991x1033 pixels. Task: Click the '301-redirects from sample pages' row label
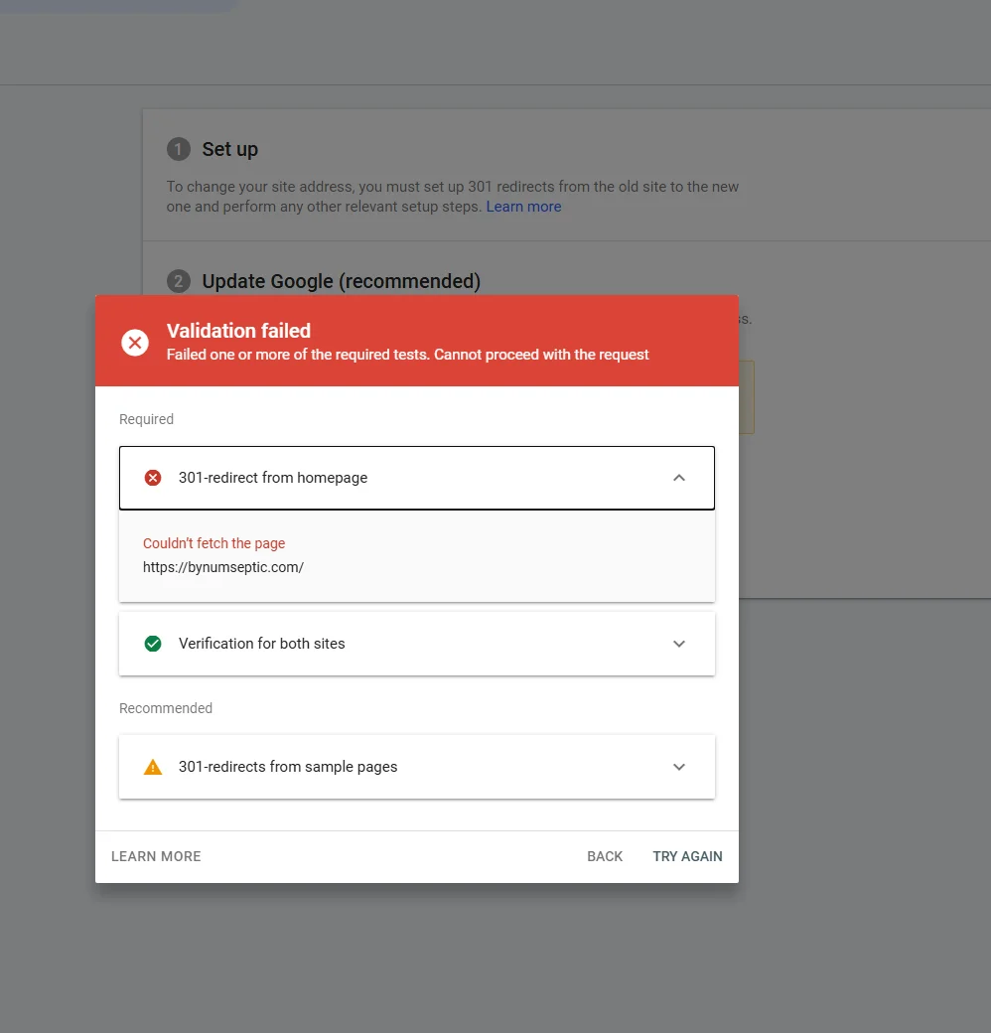[x=288, y=767]
